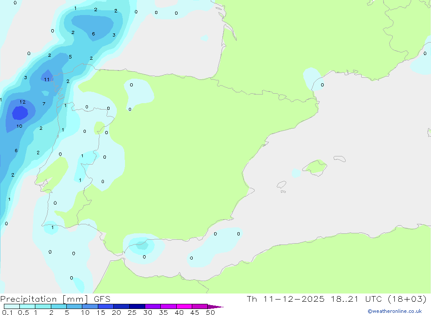This screenshot has width=431, height=315.
Task: Click the '7' precipitation value on the map
Action: pyautogui.click(x=44, y=104)
